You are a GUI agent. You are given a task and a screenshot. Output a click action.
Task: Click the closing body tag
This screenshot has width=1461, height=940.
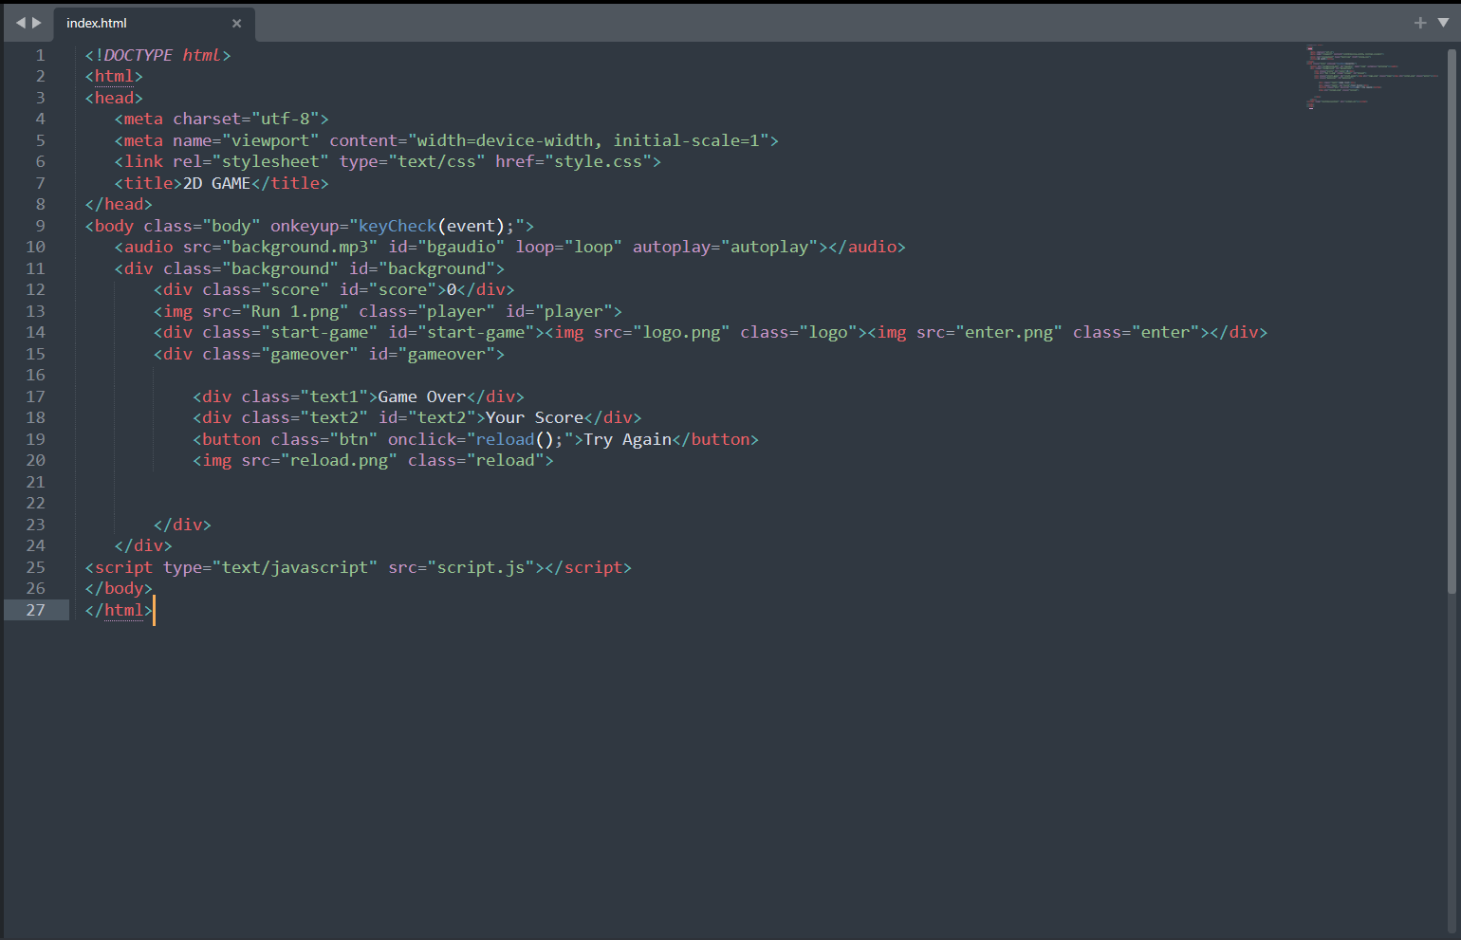click(x=119, y=588)
